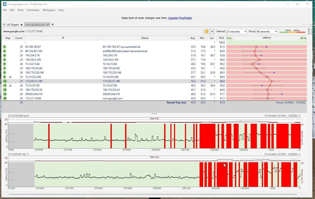
Task: Open the Summaries menu
Action: 33,10
